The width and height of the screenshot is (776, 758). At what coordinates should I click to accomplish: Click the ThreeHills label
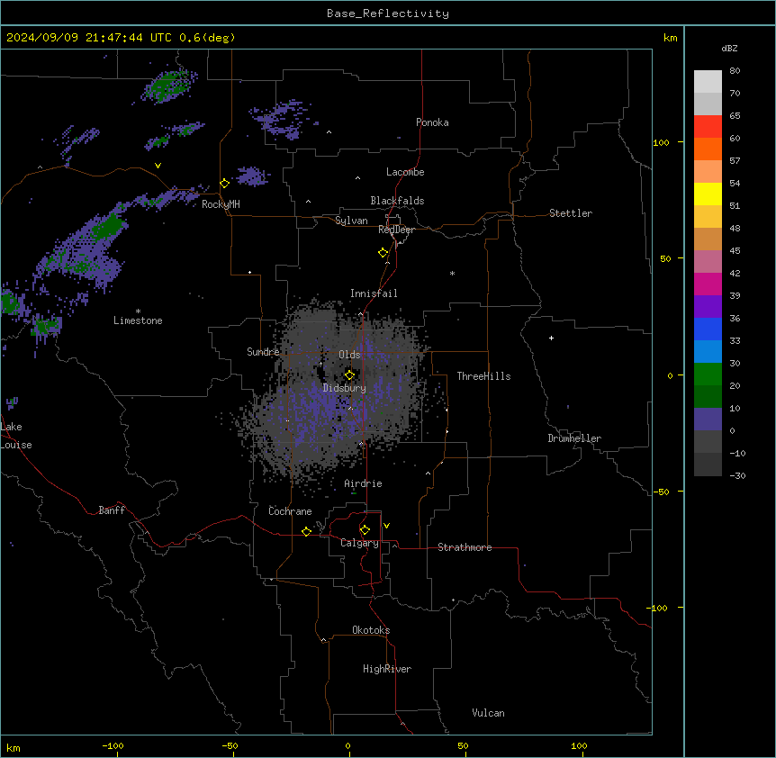(x=483, y=376)
